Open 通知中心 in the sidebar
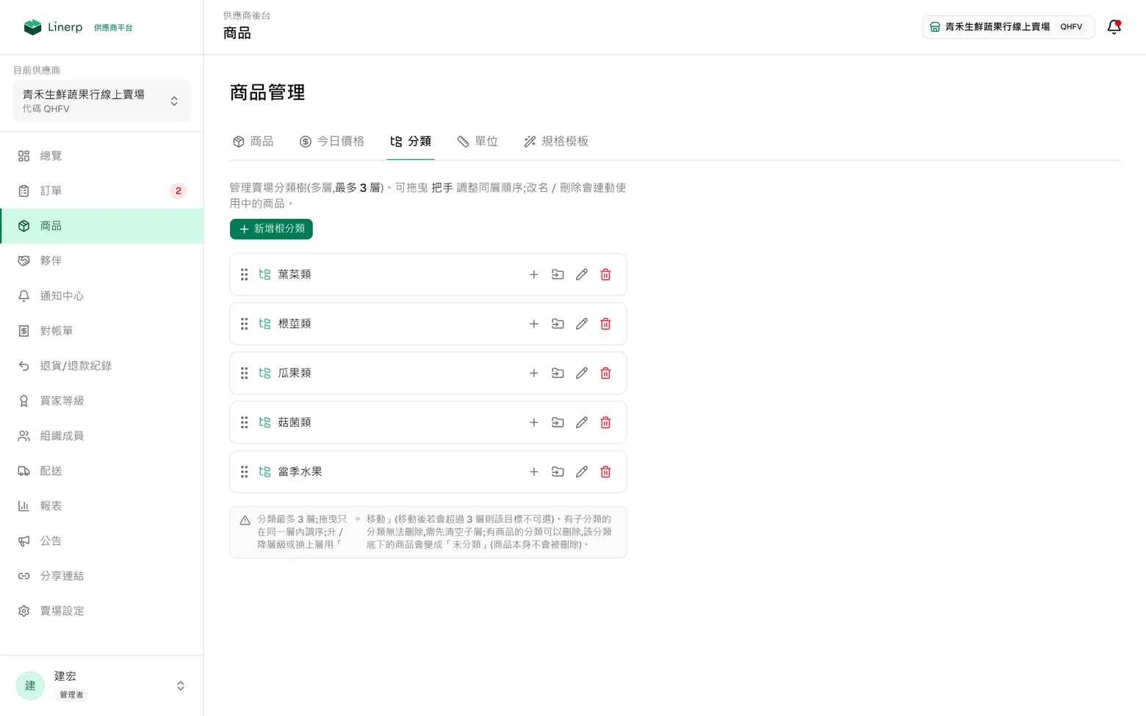Screen dimensions: 1146x716 click(x=101, y=296)
